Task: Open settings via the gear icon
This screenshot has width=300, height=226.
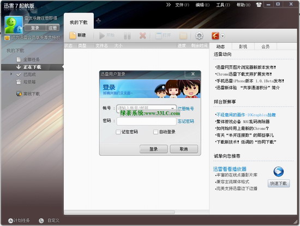Action: coord(199,36)
